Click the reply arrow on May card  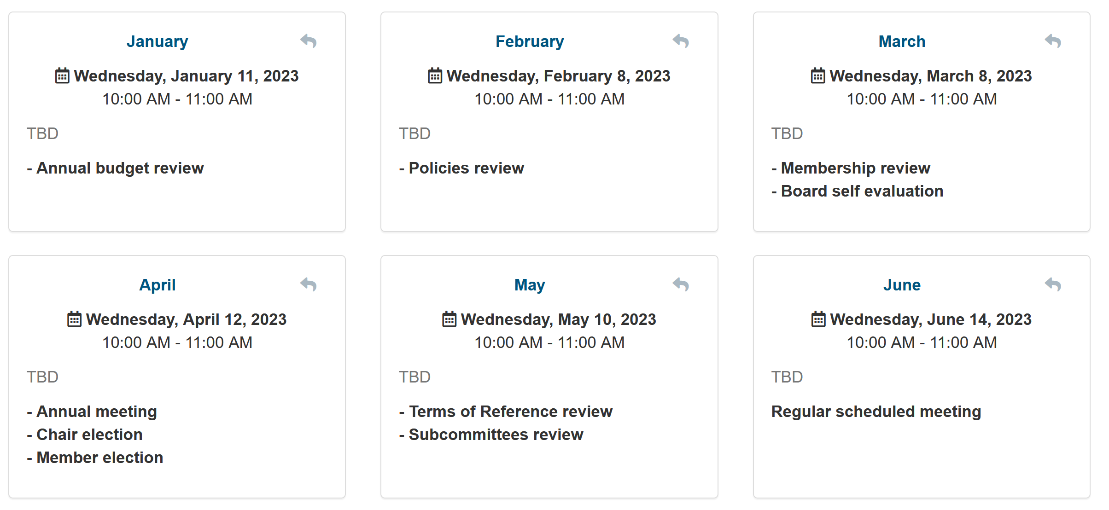tap(680, 284)
